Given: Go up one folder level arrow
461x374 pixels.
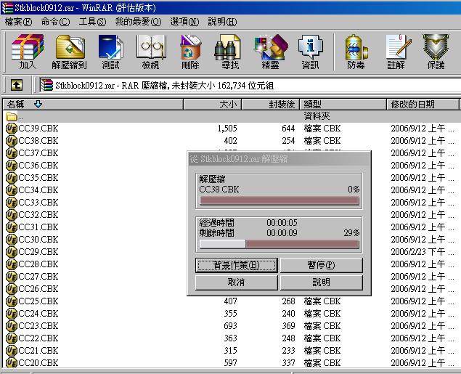Looking at the screenshot, I should pyautogui.click(x=17, y=86).
